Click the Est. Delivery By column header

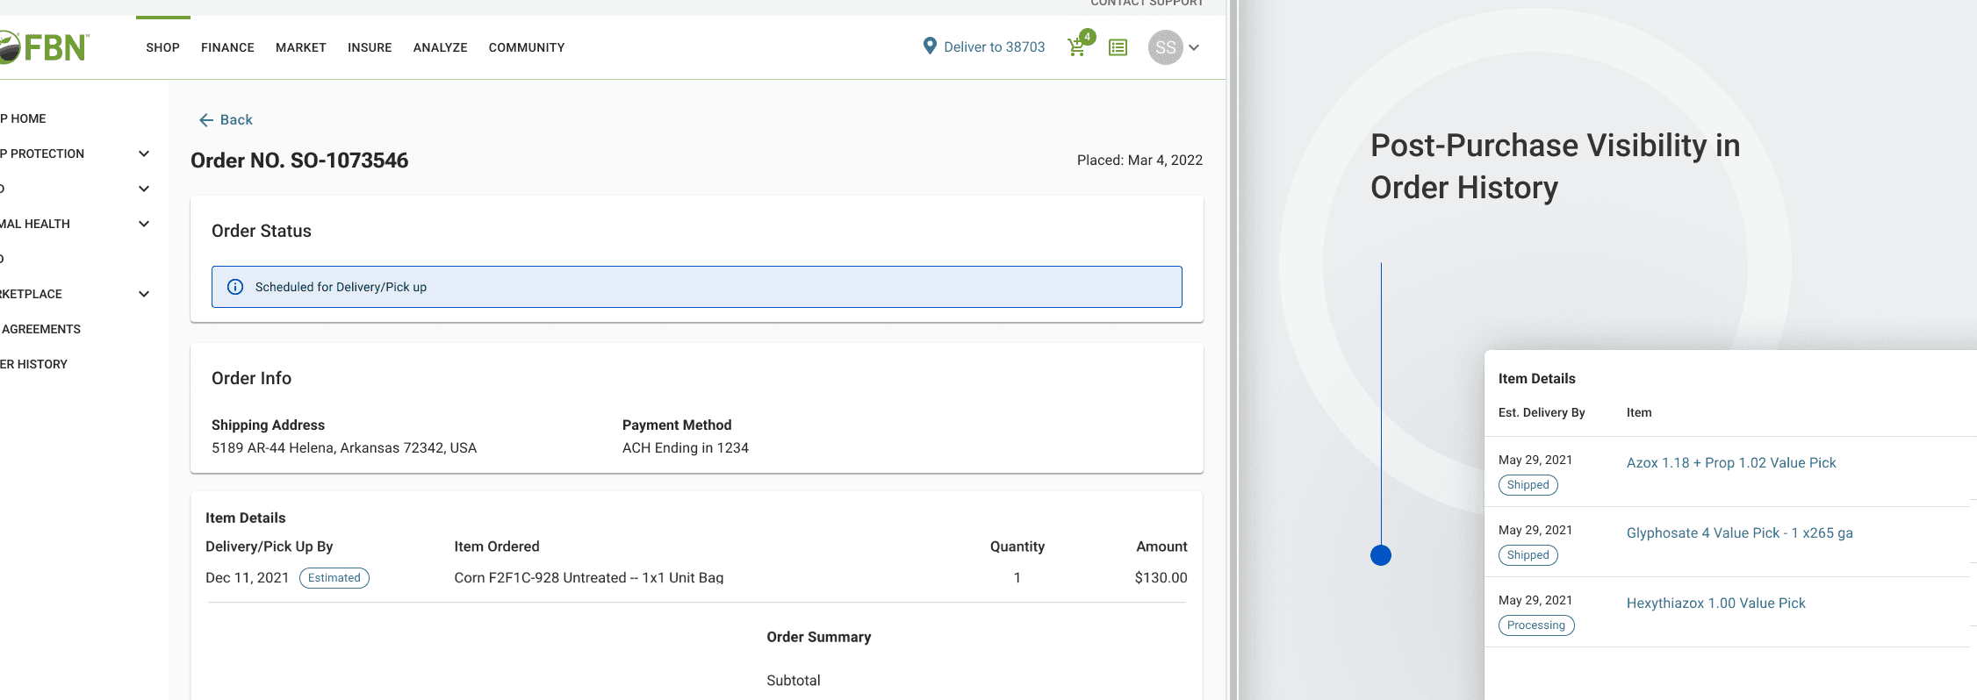coord(1542,412)
